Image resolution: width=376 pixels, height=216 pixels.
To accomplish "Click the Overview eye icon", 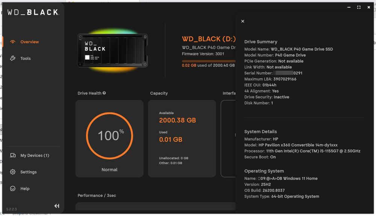I will click(x=13, y=42).
